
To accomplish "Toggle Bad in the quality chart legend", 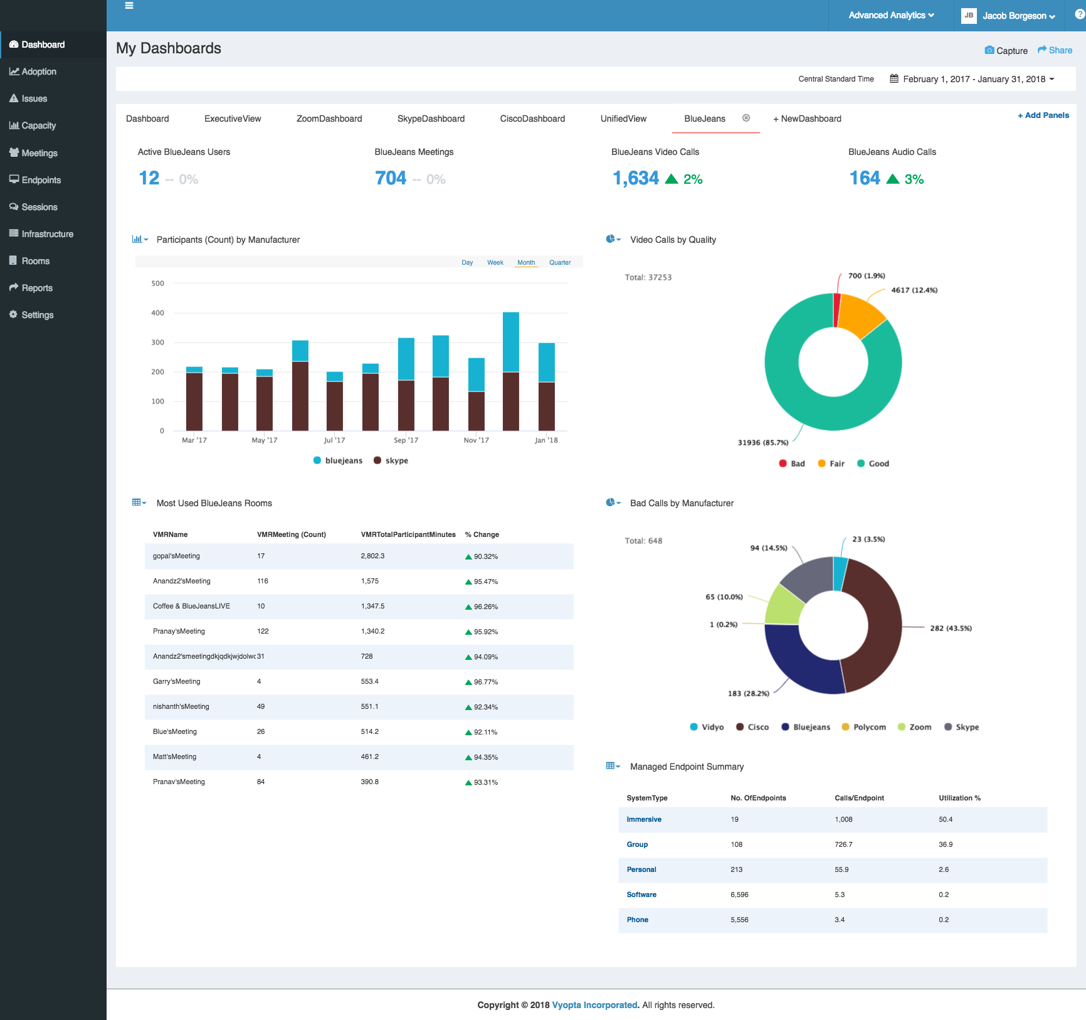I will [x=792, y=464].
